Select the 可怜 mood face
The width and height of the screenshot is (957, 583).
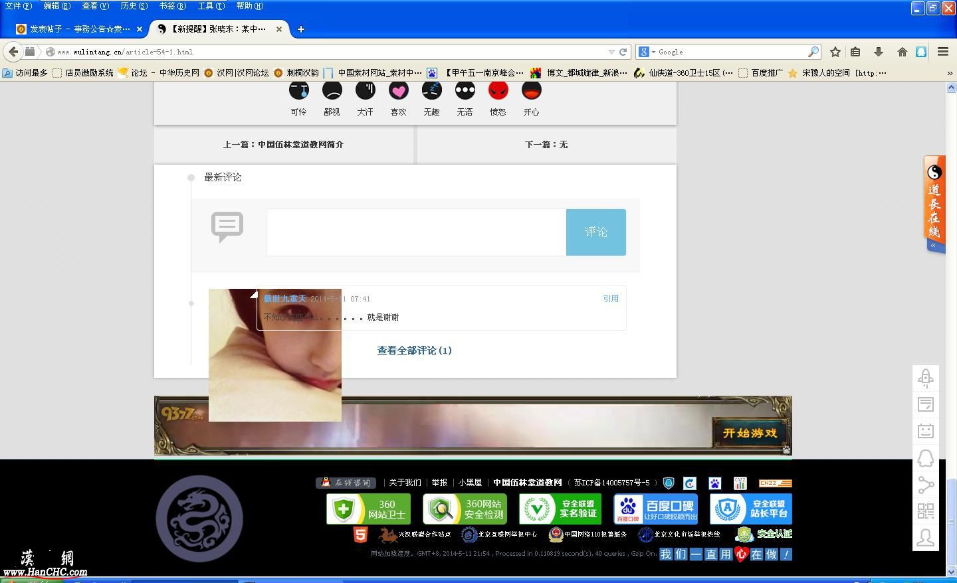click(x=298, y=91)
